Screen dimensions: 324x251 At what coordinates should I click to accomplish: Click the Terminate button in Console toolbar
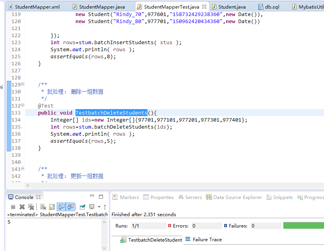[x=13, y=207]
